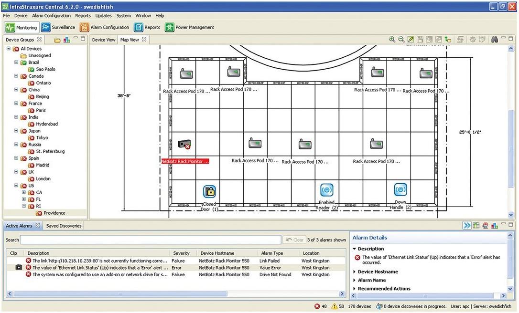Collapse the RI group
The image size is (519, 313).
point(24,206)
